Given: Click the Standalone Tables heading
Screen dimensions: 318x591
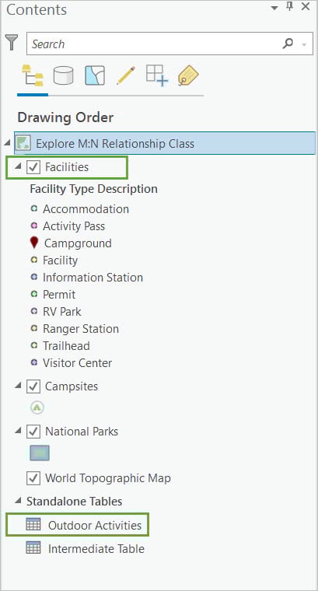Looking at the screenshot, I should [x=74, y=502].
